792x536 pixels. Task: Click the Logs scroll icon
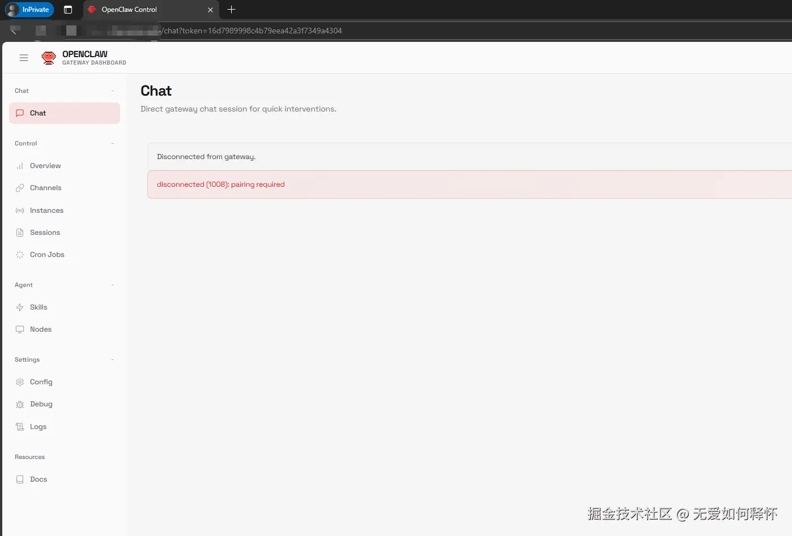pyautogui.click(x=20, y=427)
